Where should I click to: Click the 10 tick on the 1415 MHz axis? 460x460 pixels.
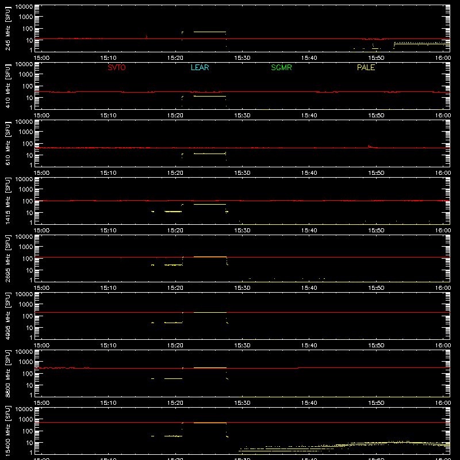point(29,213)
